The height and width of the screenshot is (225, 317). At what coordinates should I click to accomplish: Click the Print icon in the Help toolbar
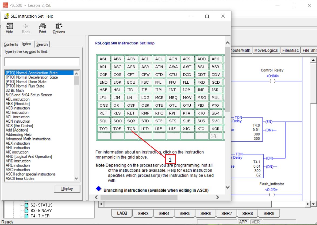point(42,28)
